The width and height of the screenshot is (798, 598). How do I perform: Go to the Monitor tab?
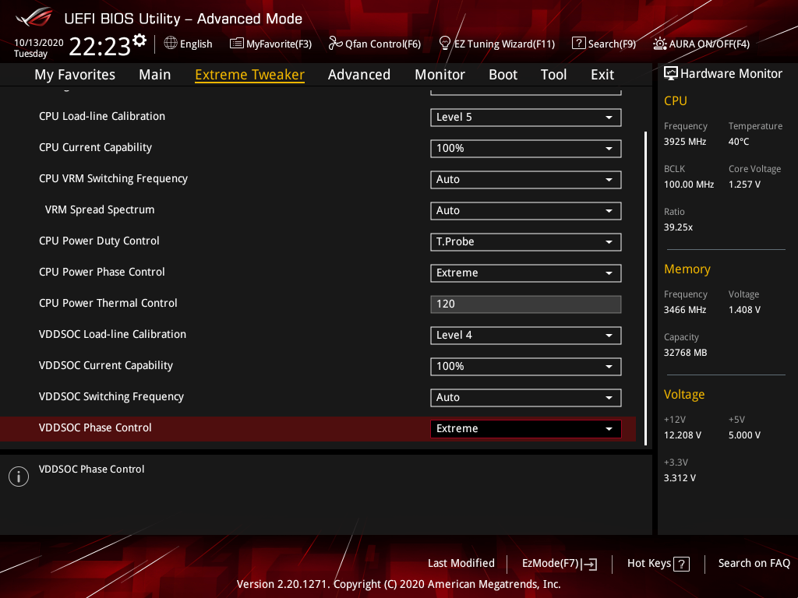440,75
